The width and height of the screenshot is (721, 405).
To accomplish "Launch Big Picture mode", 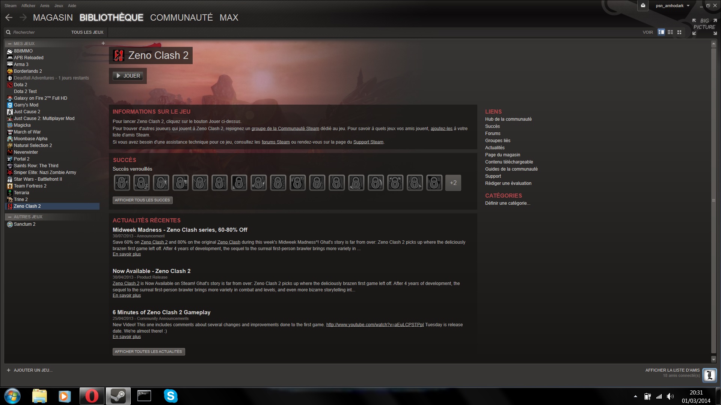I will click(x=704, y=27).
